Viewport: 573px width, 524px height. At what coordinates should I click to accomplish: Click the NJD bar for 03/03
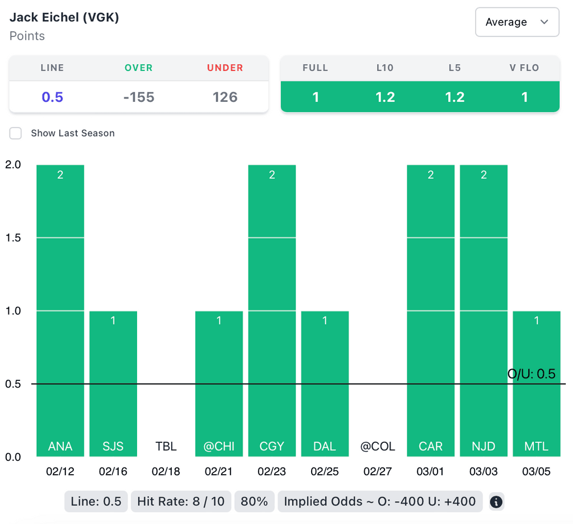point(483,310)
